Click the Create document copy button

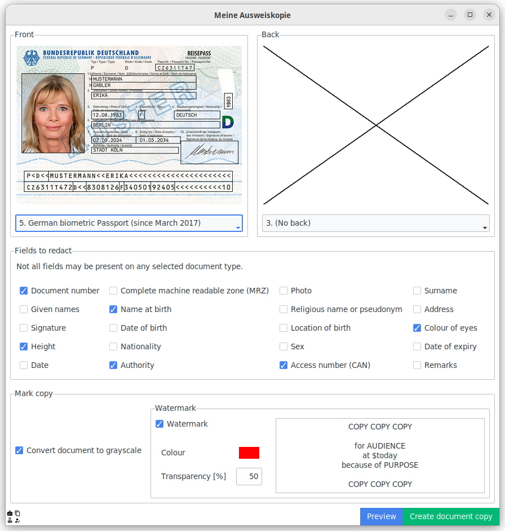point(451,516)
